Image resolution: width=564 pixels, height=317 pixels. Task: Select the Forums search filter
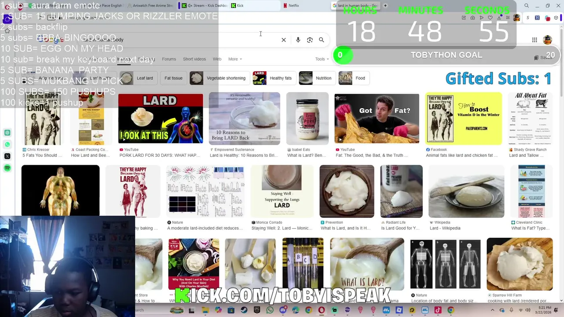(169, 59)
